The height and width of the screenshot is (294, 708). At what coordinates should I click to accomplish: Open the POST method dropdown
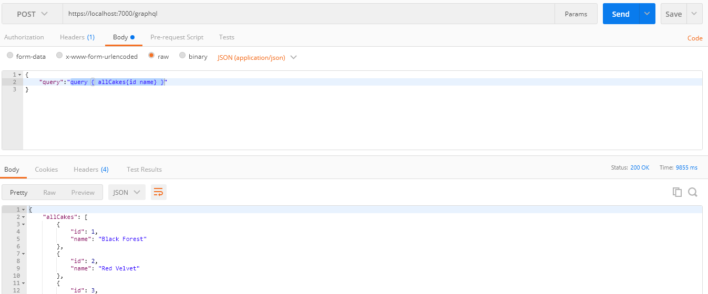click(32, 14)
